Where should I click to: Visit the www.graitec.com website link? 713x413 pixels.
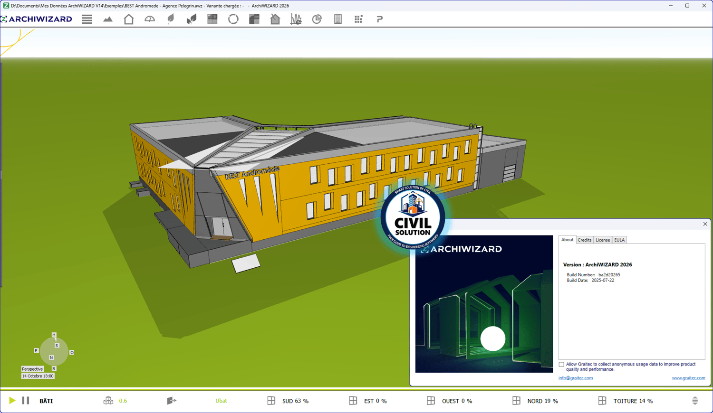688,378
